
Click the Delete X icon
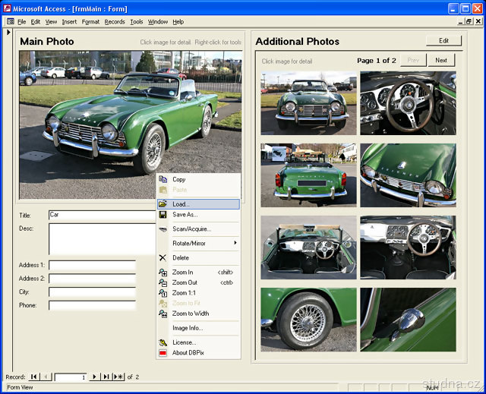point(163,257)
